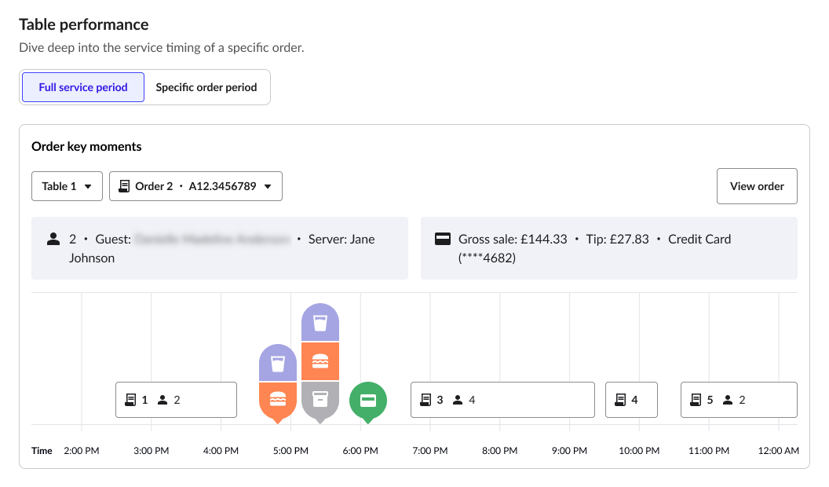Select order 5 block on the timeline
The width and height of the screenshot is (829, 487).
[x=738, y=400]
